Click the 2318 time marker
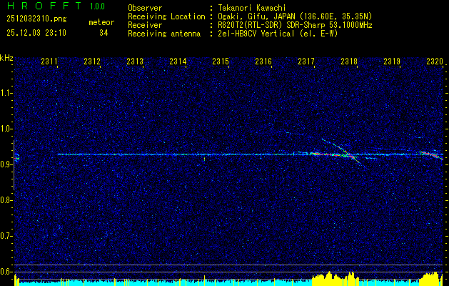 (349, 61)
